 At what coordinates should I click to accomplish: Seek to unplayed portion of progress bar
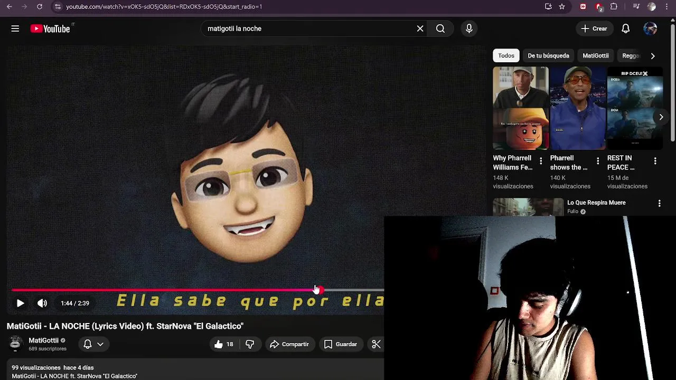click(354, 290)
